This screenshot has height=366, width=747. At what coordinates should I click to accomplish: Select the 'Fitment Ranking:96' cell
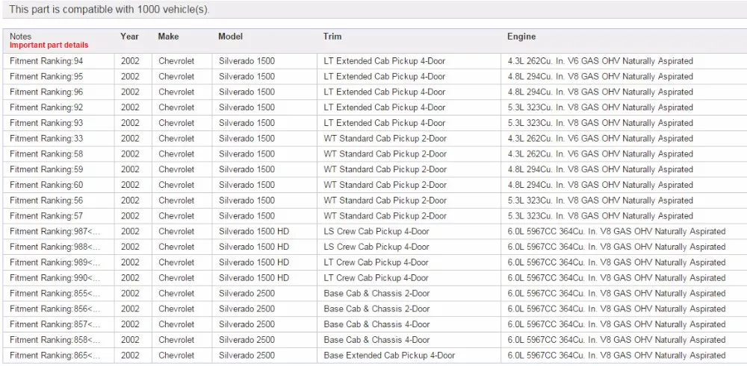click(x=58, y=92)
